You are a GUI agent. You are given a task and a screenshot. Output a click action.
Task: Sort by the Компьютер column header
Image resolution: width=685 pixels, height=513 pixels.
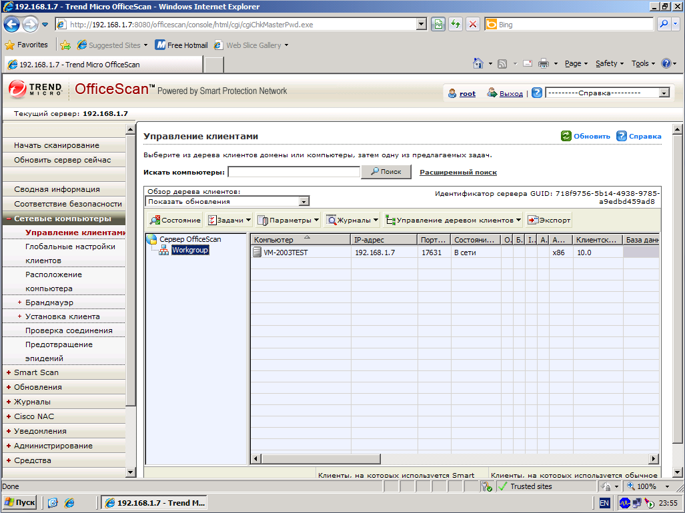coord(301,239)
